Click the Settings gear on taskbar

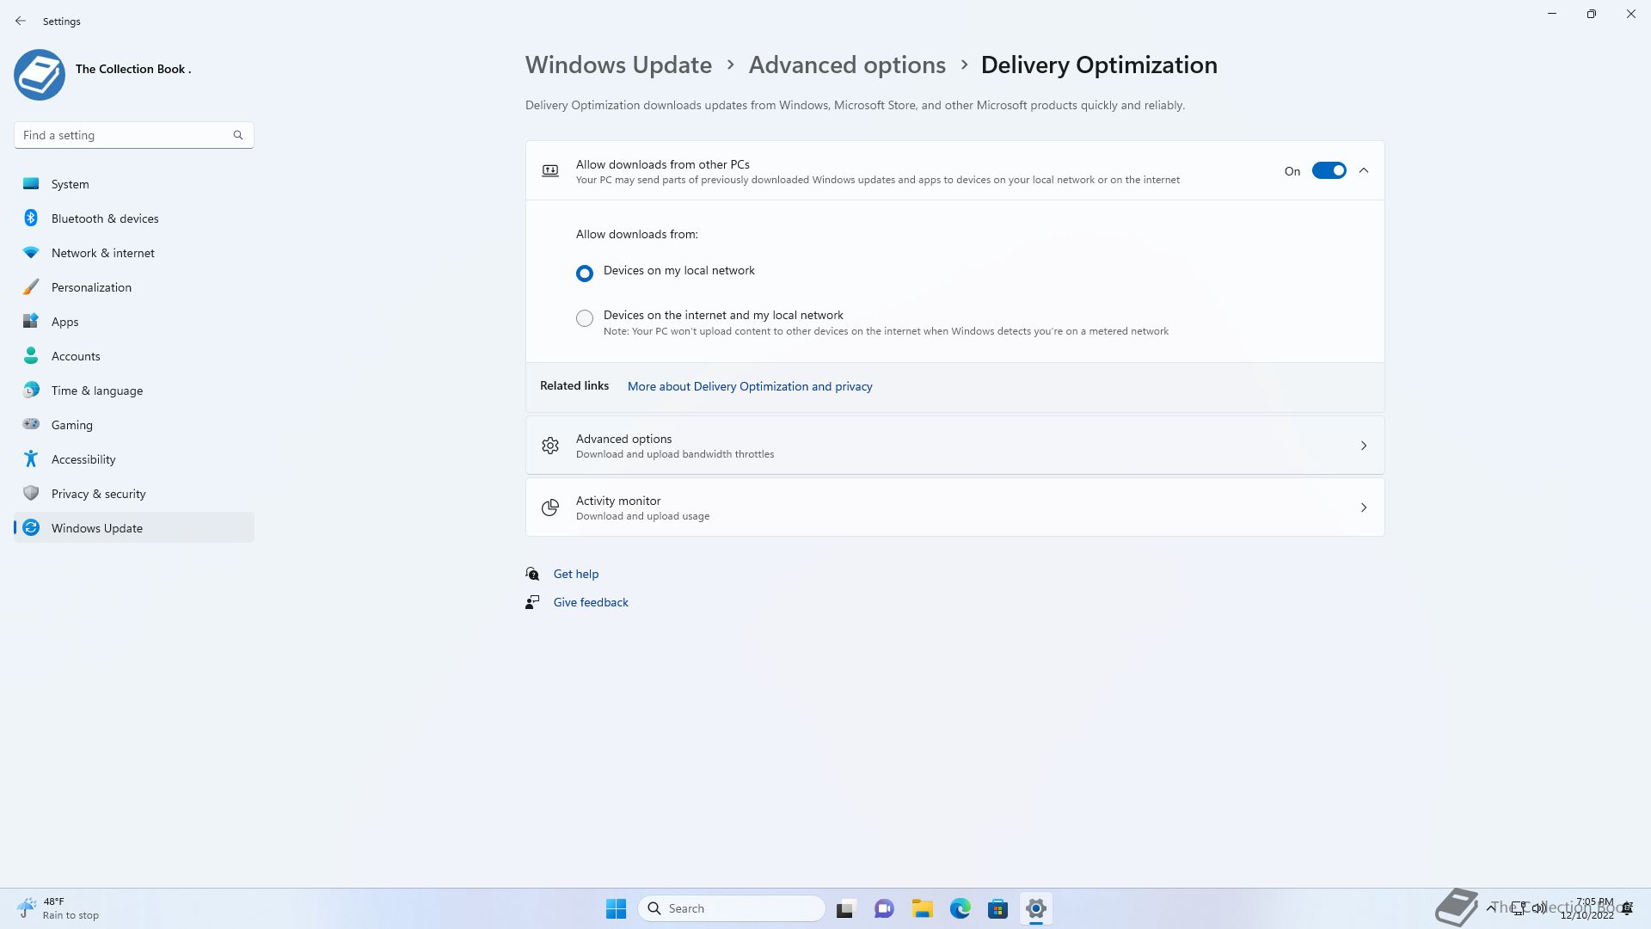click(x=1035, y=908)
